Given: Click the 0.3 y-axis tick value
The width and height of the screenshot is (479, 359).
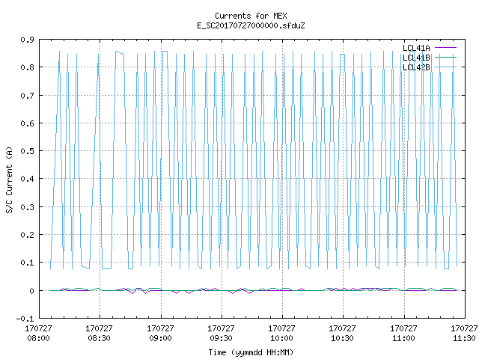Looking at the screenshot, I should 27,207.
